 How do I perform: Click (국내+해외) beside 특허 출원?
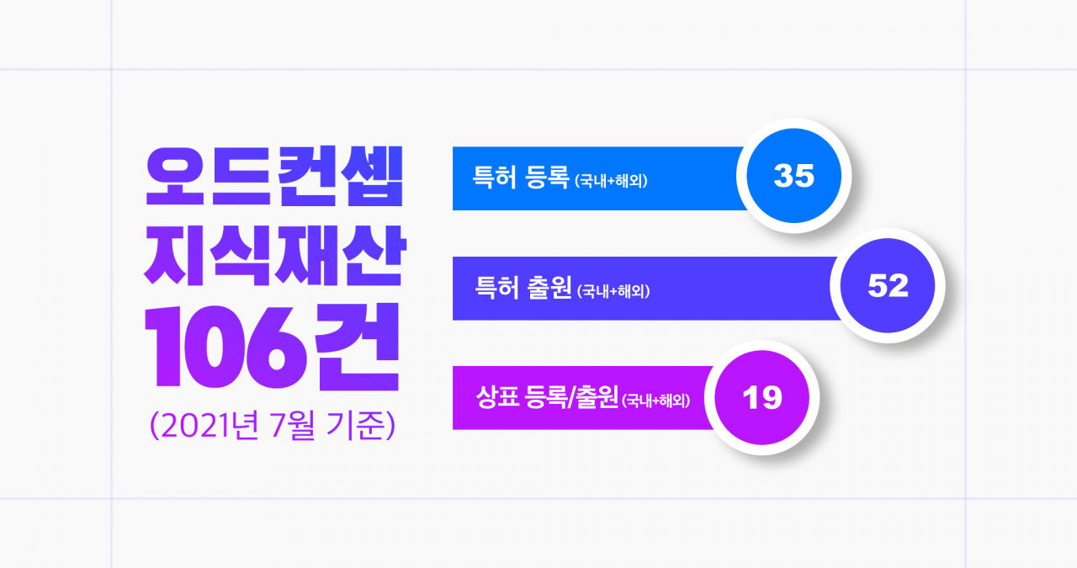[613, 291]
